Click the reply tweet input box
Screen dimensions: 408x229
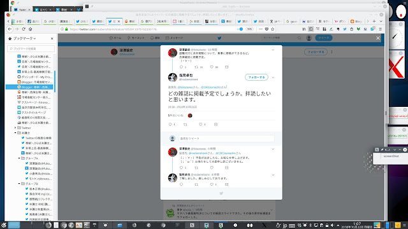[x=226, y=139]
